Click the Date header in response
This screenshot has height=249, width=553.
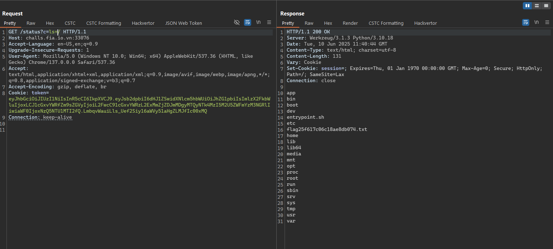pos(337,44)
